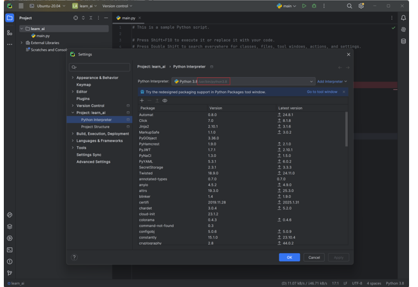Uninstall package with minus icon in Settings
Image resolution: width=418 pixels, height=287 pixels.
(x=149, y=101)
